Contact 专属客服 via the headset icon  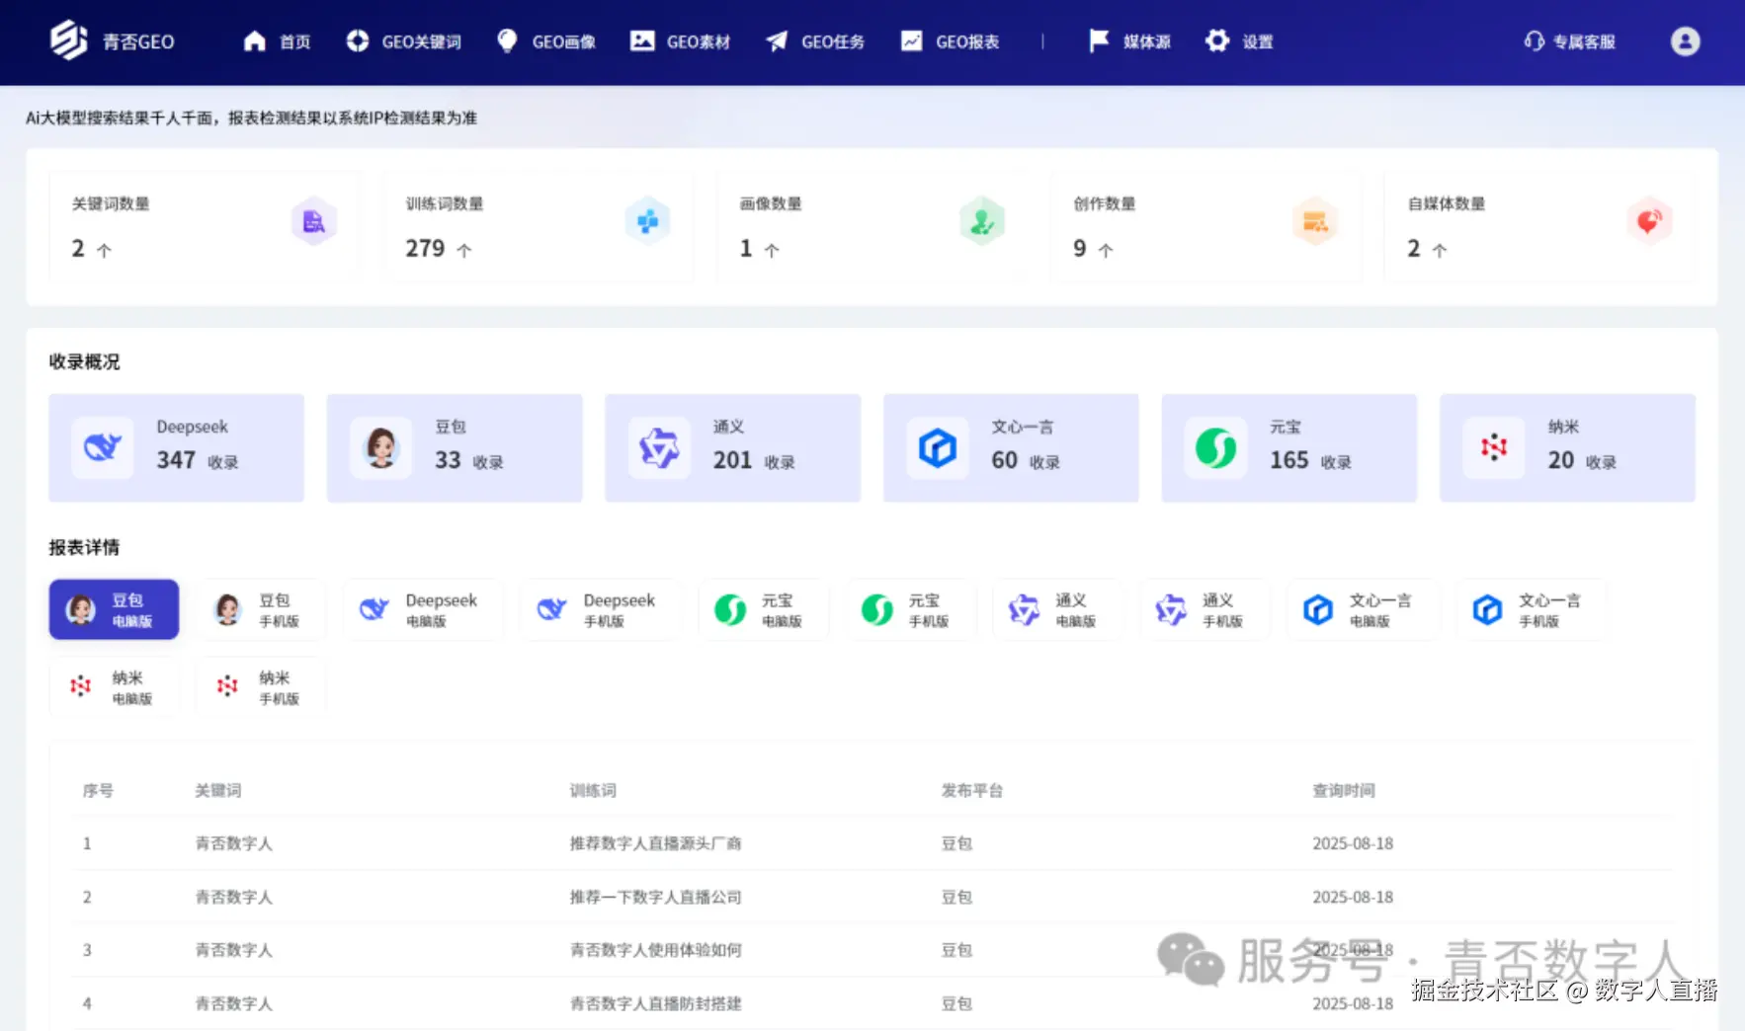pyautogui.click(x=1534, y=41)
